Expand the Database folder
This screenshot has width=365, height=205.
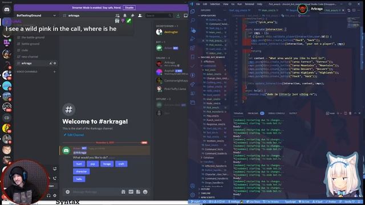208,158
